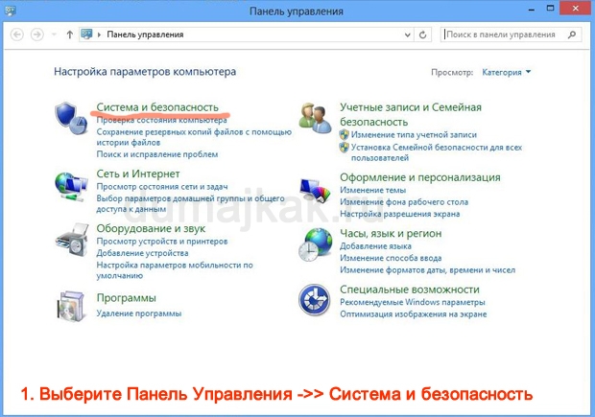The height and width of the screenshot is (417, 595).
Task: Open the Clock, Language, Region globe icon
Action: (x=316, y=244)
